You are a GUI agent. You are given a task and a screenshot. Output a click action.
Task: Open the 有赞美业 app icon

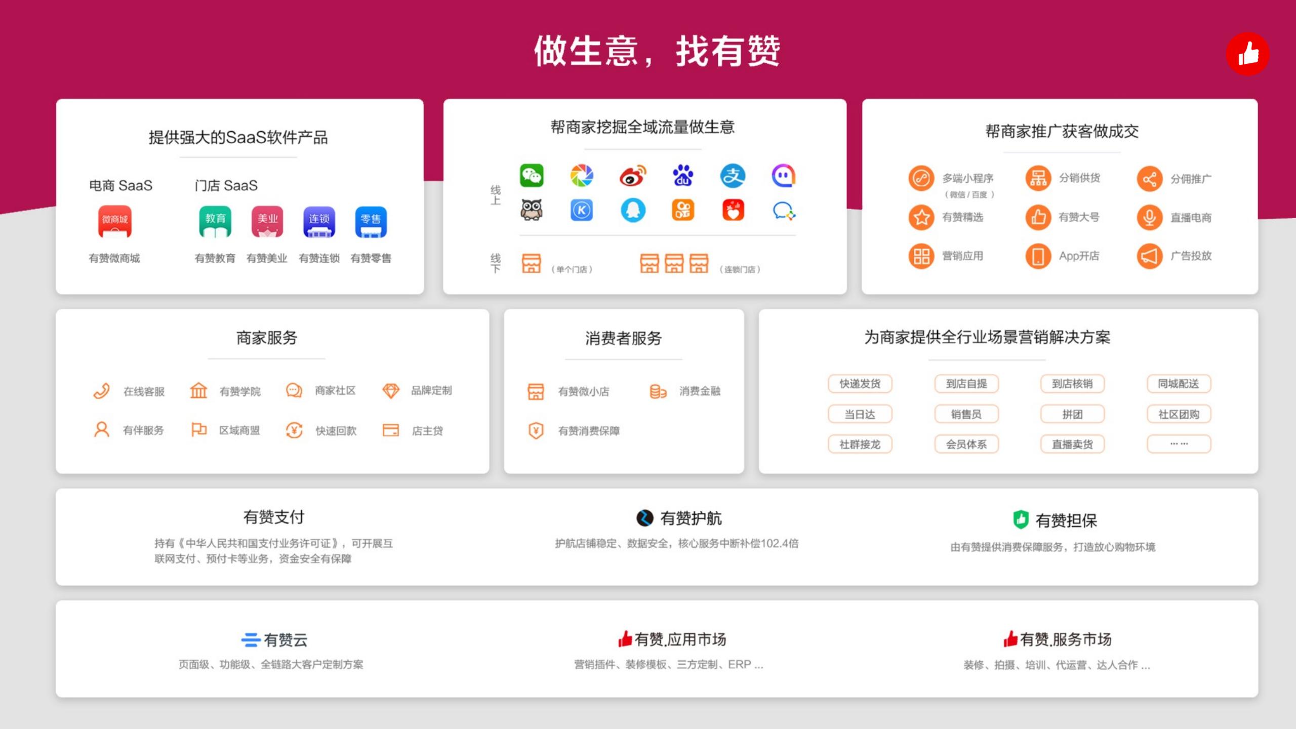tap(267, 222)
